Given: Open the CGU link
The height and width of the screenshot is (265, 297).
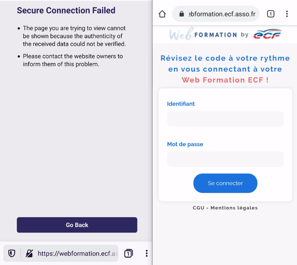Looking at the screenshot, I should [198, 208].
